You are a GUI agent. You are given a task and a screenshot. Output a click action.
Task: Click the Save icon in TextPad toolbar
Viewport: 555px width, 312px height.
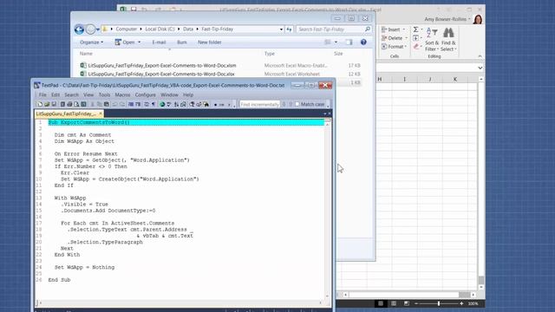coord(54,104)
